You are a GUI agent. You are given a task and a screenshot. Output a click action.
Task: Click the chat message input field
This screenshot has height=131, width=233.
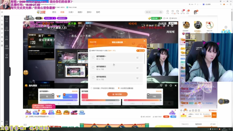pyautogui.click(x=200, y=115)
